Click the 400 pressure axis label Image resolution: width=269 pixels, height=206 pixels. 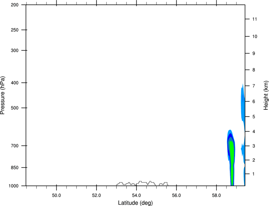tap(15, 83)
